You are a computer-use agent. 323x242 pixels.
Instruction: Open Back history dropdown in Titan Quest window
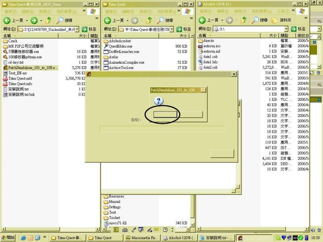[127, 21]
